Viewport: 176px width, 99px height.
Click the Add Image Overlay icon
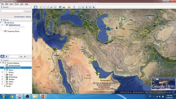(51, 7)
